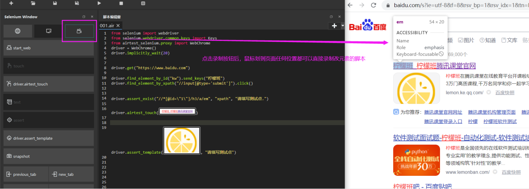
Task: Click the dropdown arrow beside lemon.ke.qq.com URL
Action: point(489,92)
